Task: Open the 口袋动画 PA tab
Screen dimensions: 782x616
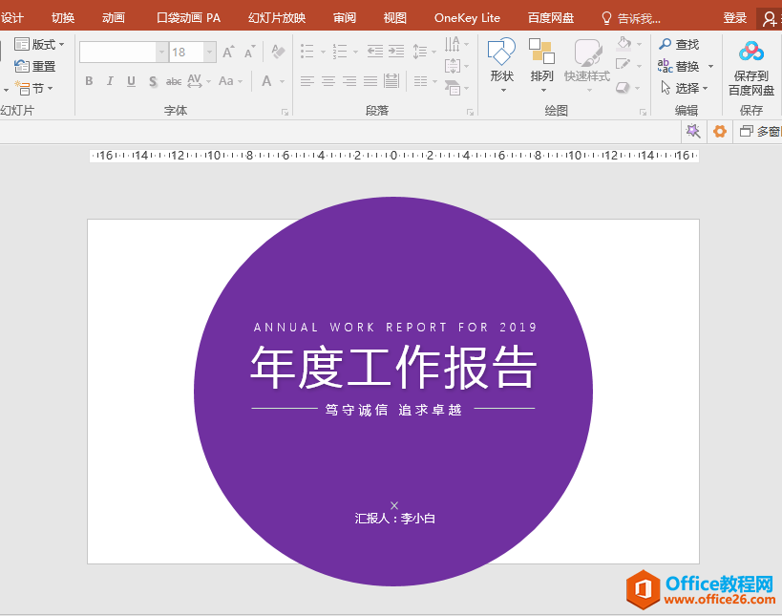Action: 188,18
